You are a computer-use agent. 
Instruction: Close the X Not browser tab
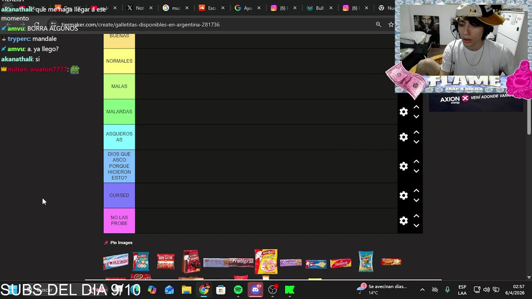point(151,8)
